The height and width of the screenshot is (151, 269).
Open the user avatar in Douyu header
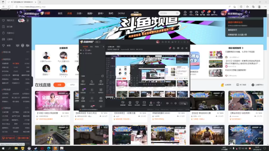(x=223, y=13)
